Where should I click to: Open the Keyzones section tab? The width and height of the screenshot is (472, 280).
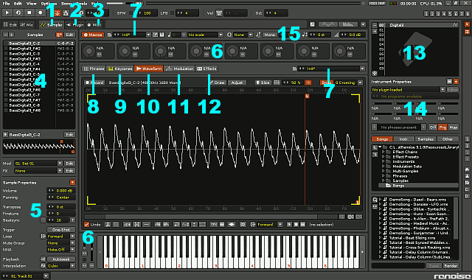tap(120, 69)
